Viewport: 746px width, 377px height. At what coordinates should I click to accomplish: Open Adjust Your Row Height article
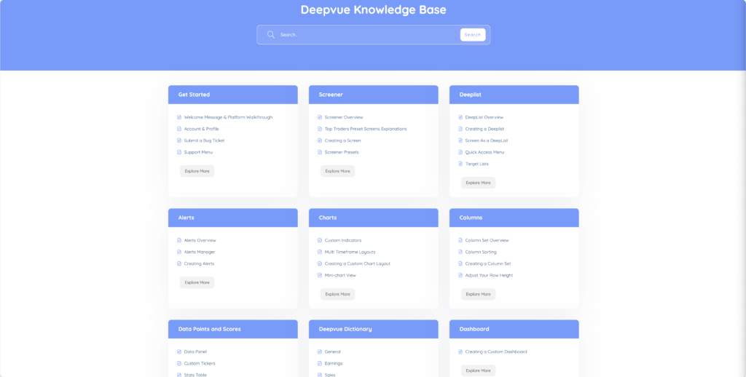point(489,275)
